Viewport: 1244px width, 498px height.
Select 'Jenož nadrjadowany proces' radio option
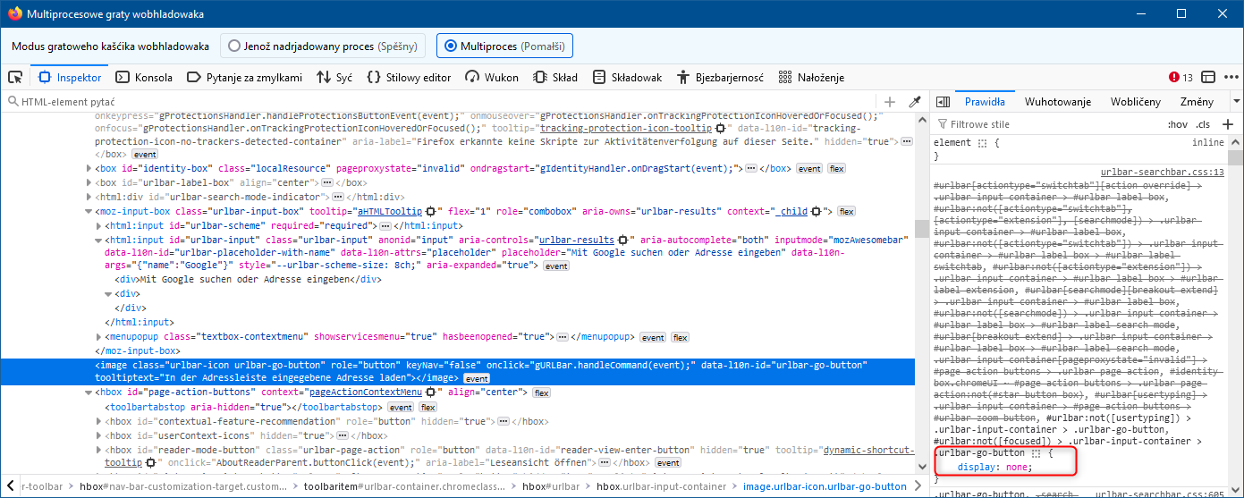[234, 46]
